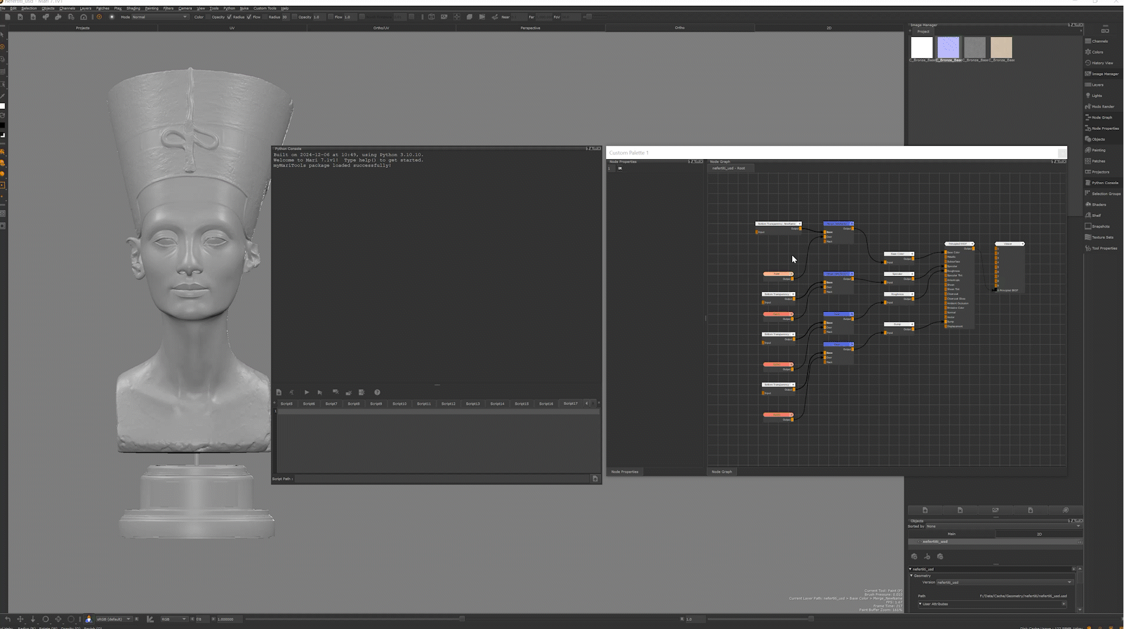Open Texture Sets palette

[x=1102, y=238]
